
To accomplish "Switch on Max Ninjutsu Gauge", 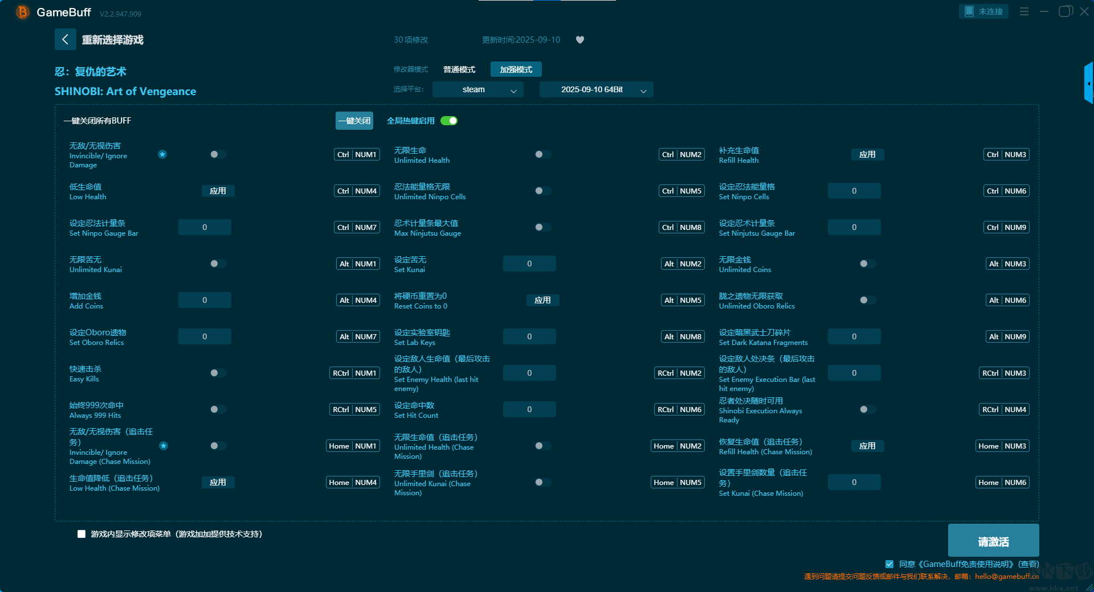I will point(542,227).
